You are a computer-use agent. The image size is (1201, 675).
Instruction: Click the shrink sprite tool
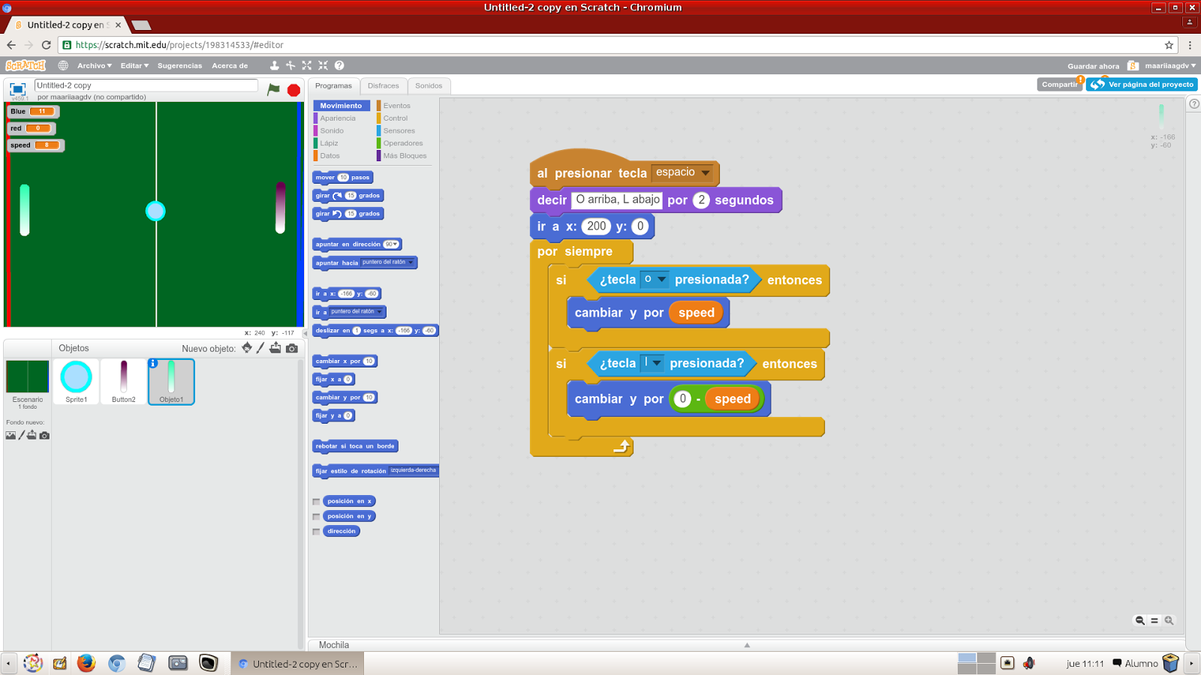[x=323, y=66]
